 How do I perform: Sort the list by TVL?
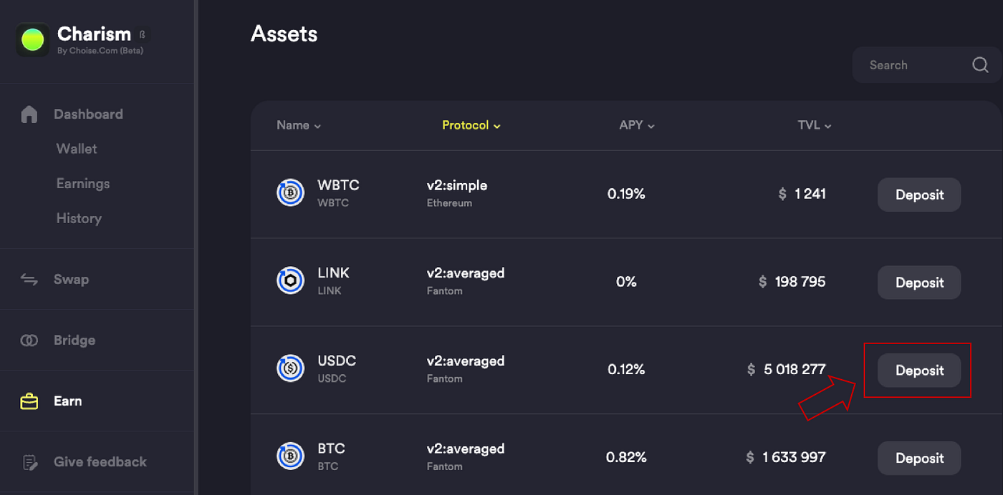click(x=814, y=125)
